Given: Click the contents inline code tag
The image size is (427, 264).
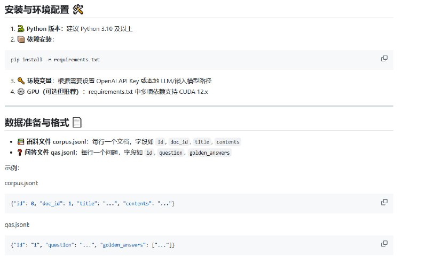Looking at the screenshot, I should pyautogui.click(x=228, y=142).
